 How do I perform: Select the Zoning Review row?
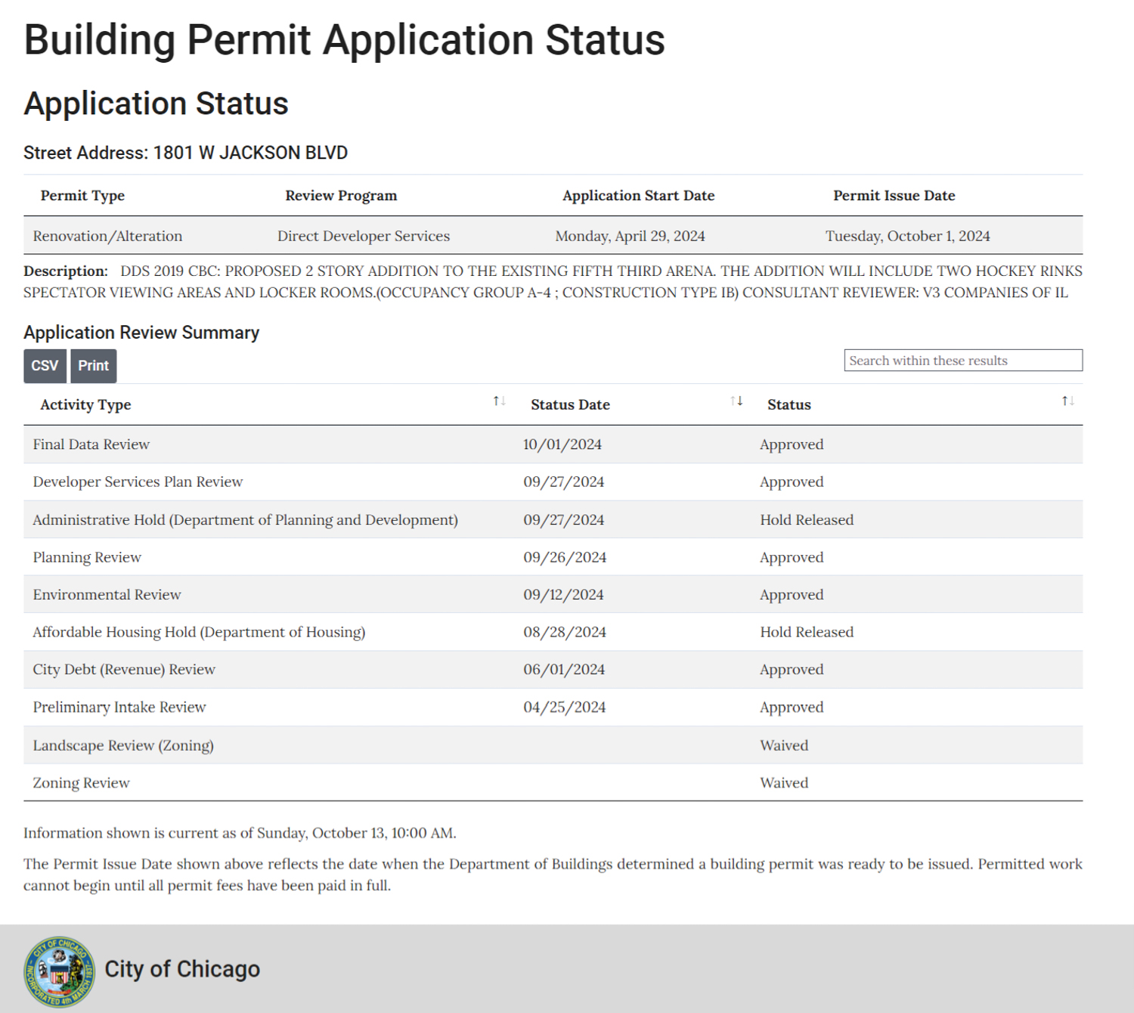(x=553, y=782)
